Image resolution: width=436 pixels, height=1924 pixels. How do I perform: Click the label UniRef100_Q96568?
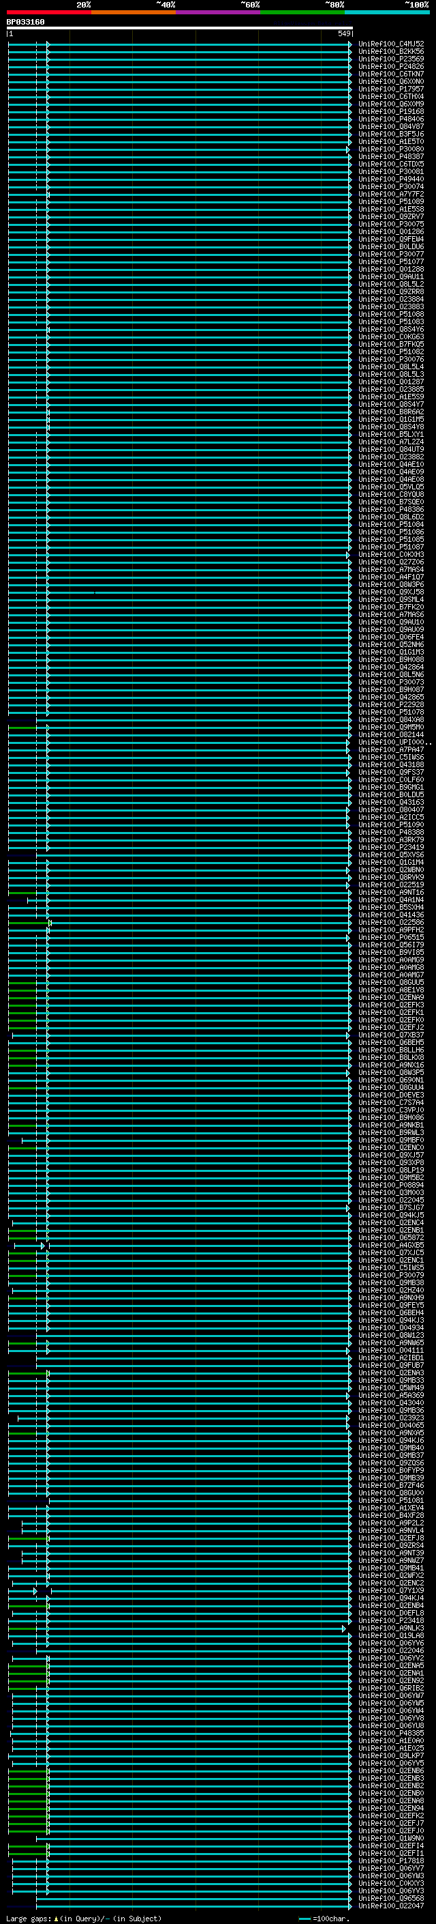point(390,1898)
